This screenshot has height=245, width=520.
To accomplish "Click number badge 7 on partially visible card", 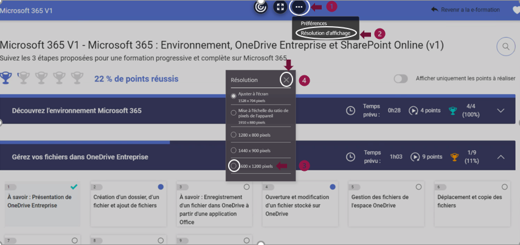I will 10,240.
